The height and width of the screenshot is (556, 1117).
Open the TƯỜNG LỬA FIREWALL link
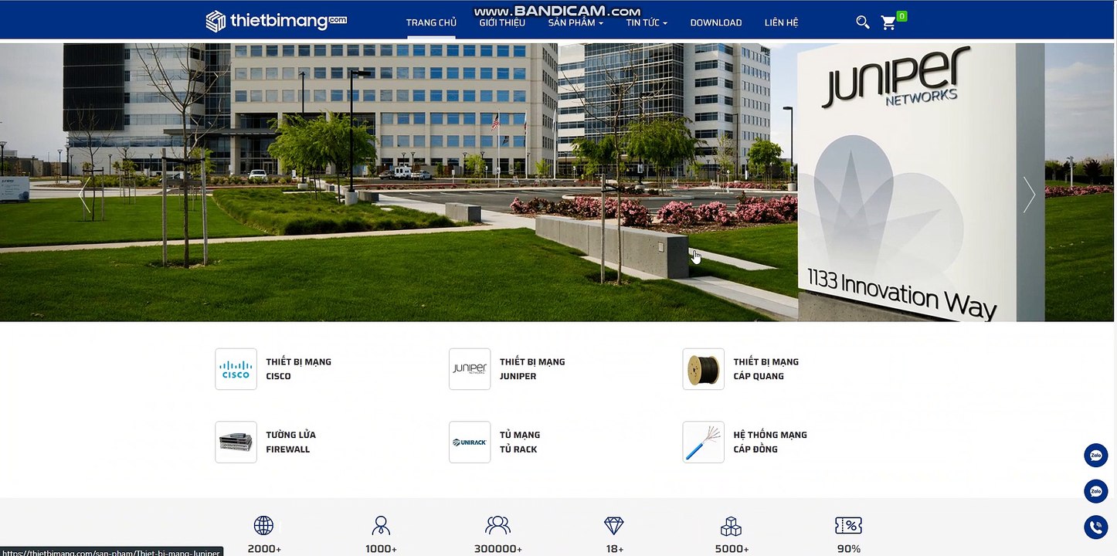(x=291, y=442)
